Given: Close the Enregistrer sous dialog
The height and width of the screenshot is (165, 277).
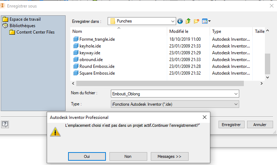Looking at the screenshot, I should (x=272, y=6).
